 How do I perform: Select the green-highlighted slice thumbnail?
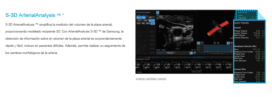[196, 65]
